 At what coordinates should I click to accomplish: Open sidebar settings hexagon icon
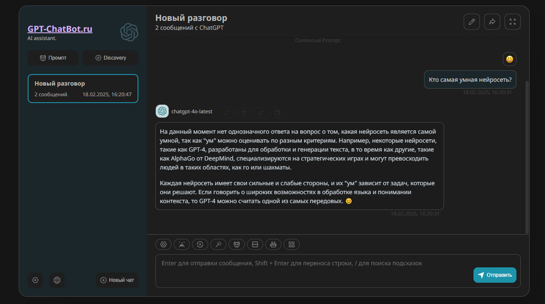pyautogui.click(x=35, y=280)
